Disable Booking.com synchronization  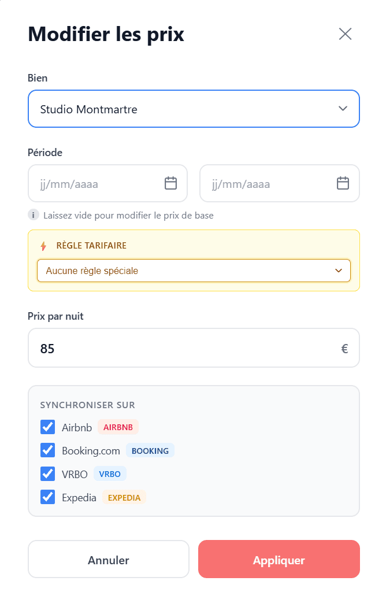(47, 450)
